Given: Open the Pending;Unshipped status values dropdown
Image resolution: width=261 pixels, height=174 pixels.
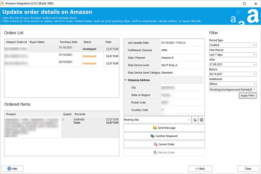Looking at the screenshot, I should pyautogui.click(x=233, y=89).
